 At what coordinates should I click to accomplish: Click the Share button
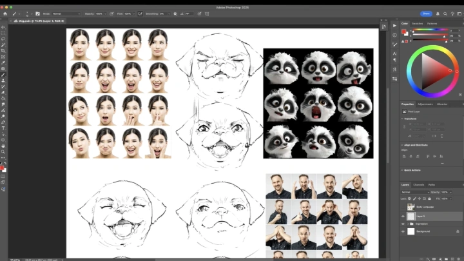click(426, 14)
